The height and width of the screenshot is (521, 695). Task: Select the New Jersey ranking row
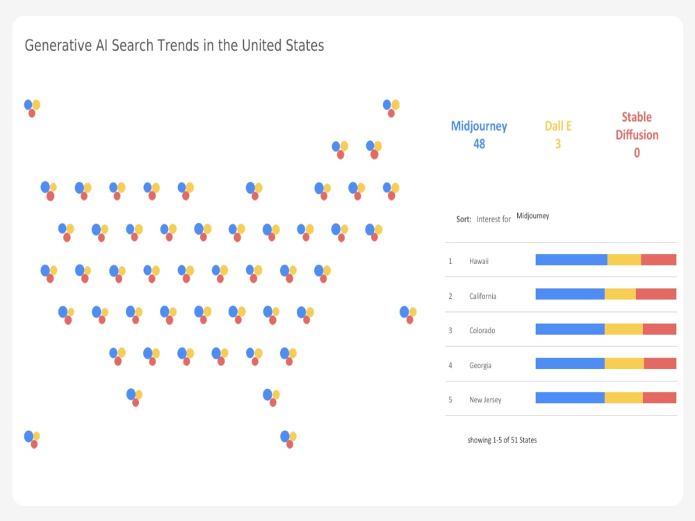pyautogui.click(x=561, y=399)
